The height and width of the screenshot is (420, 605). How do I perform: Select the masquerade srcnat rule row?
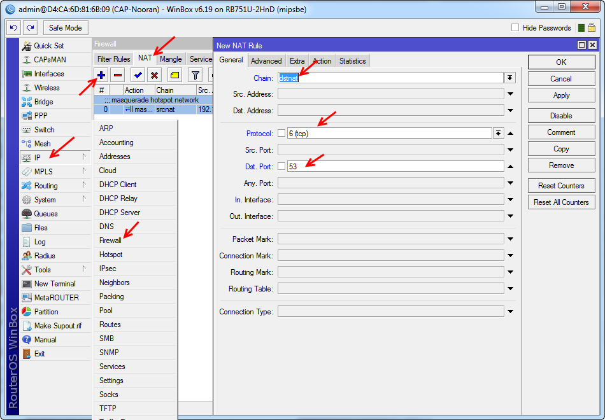pyautogui.click(x=153, y=109)
